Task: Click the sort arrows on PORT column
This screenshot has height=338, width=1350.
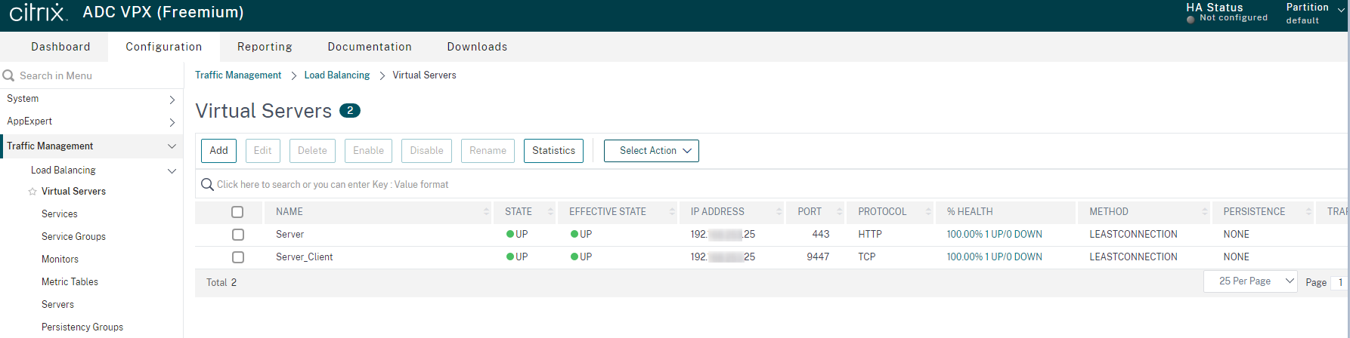Action: [x=839, y=212]
